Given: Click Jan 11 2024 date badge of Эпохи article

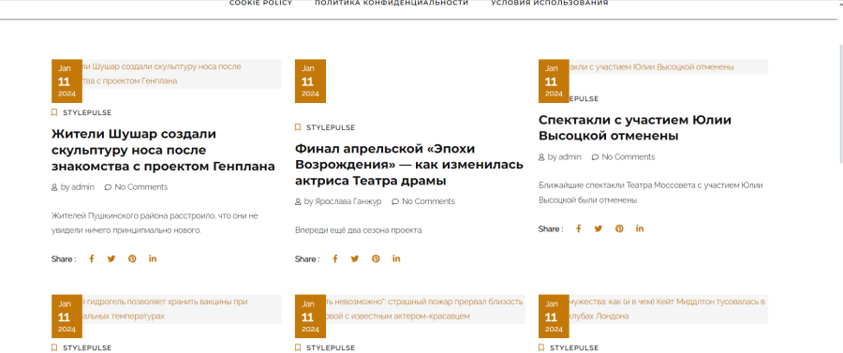Looking at the screenshot, I should 310,81.
